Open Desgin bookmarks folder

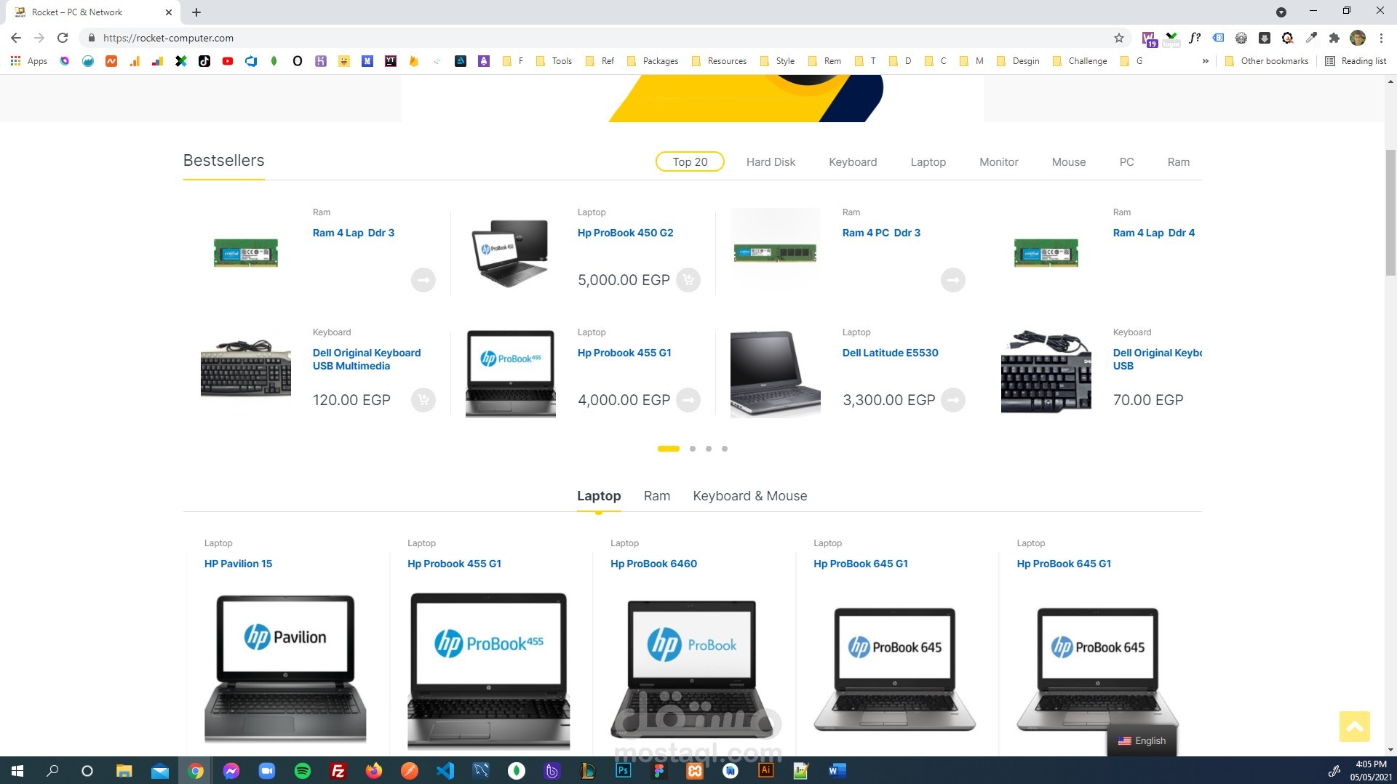pos(1018,61)
